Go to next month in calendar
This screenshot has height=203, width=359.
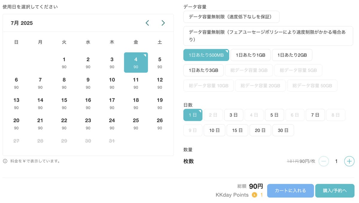pos(163,23)
